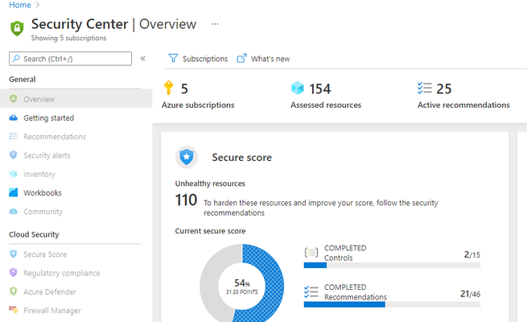Click the Firewall Manager icon
527x322 pixels.
click(13, 310)
